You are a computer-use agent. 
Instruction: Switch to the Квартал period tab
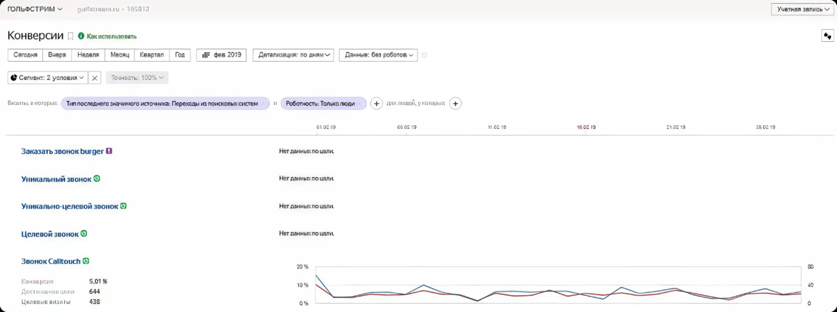coord(152,55)
